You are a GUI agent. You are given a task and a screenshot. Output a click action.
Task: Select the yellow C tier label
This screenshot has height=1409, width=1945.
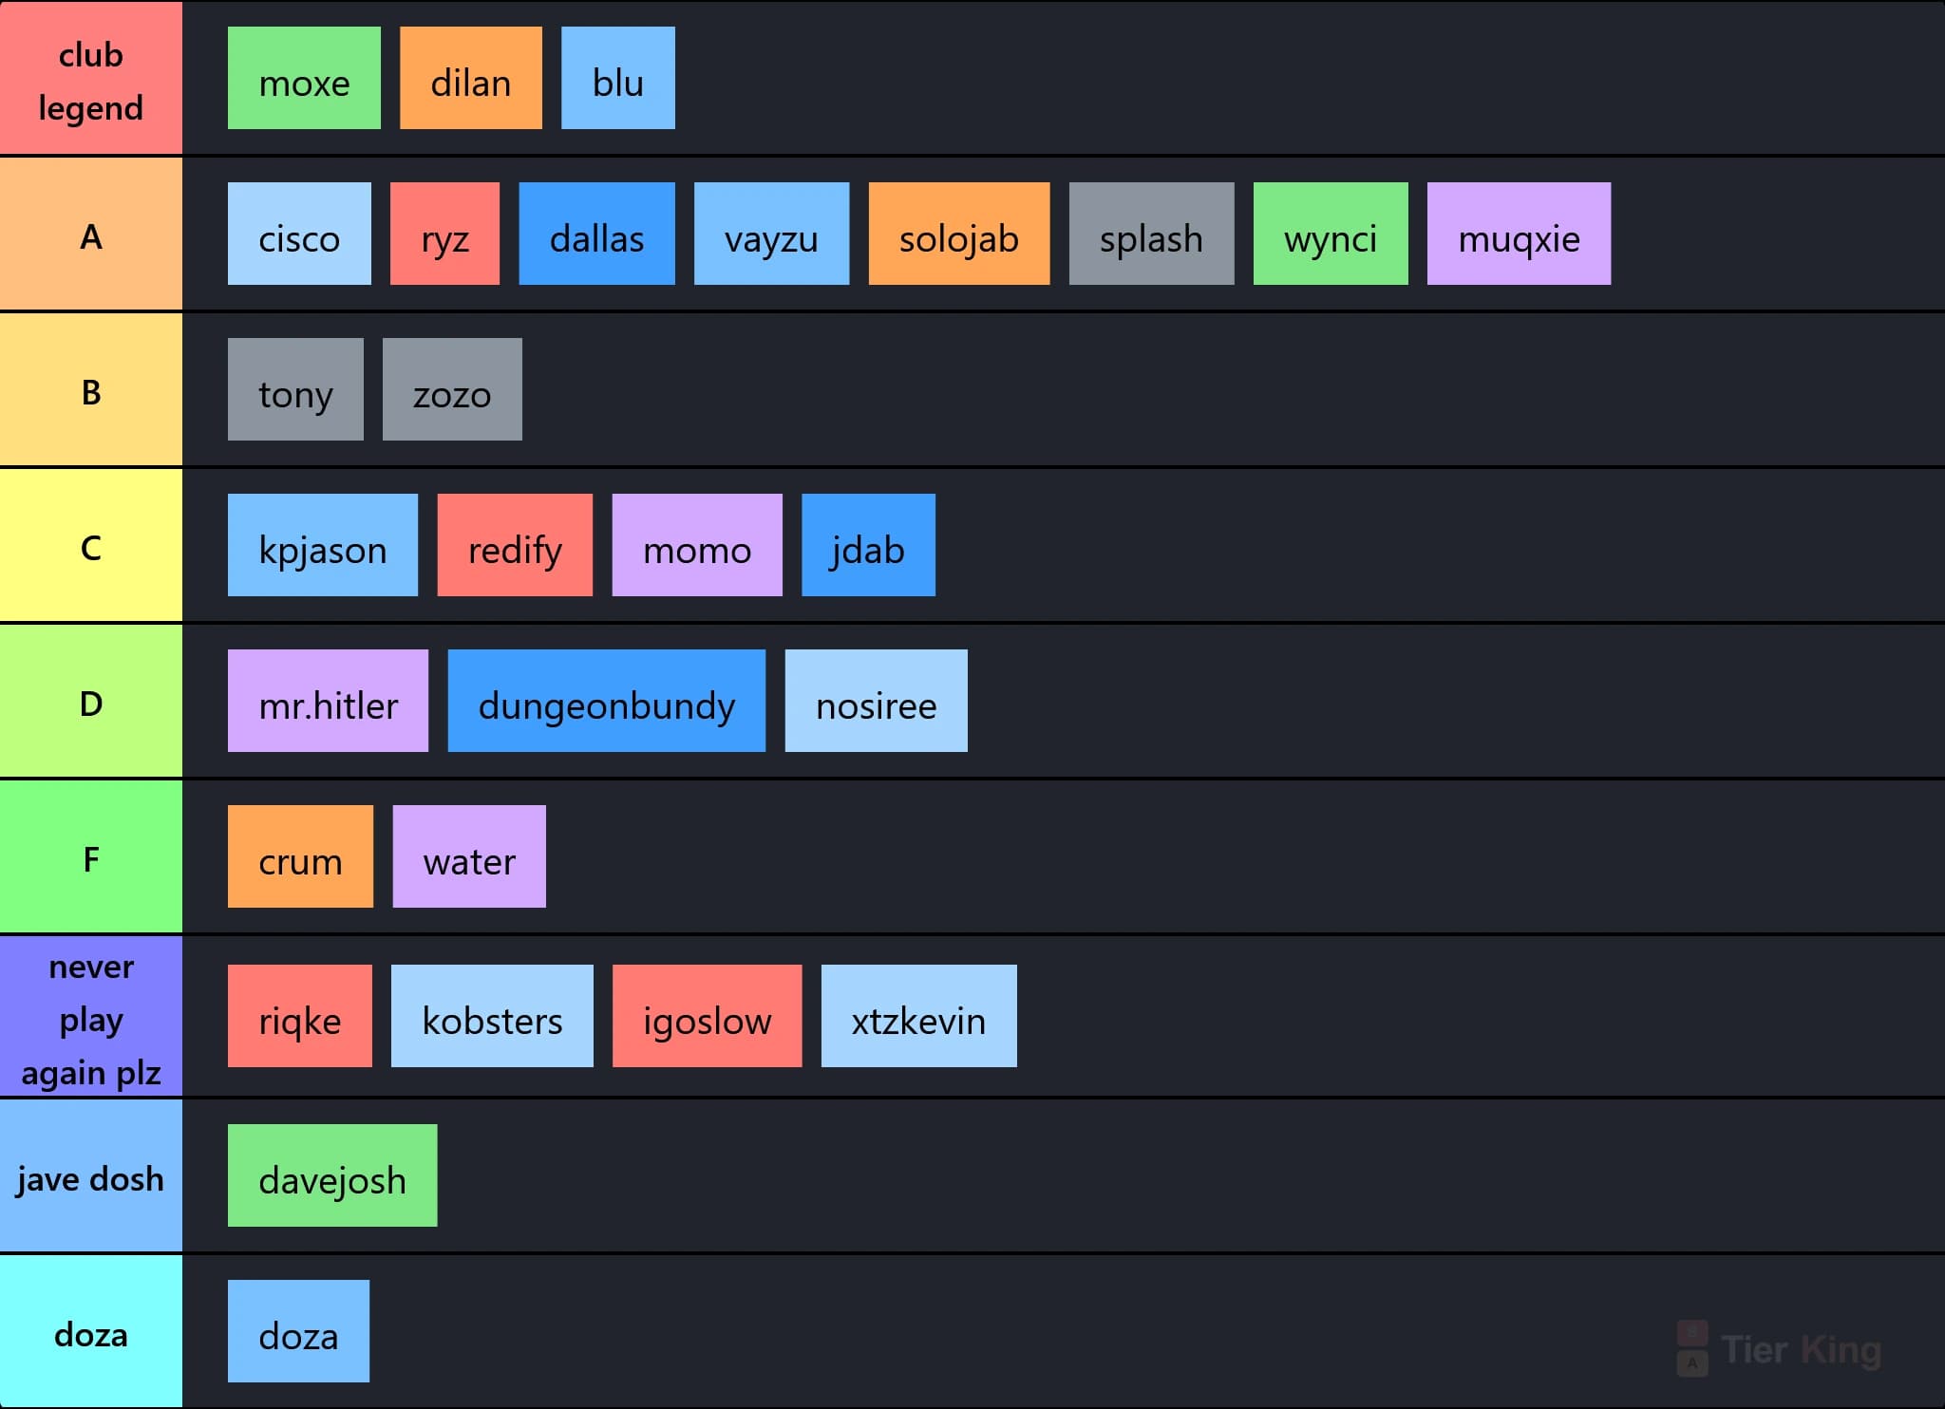[x=91, y=545]
